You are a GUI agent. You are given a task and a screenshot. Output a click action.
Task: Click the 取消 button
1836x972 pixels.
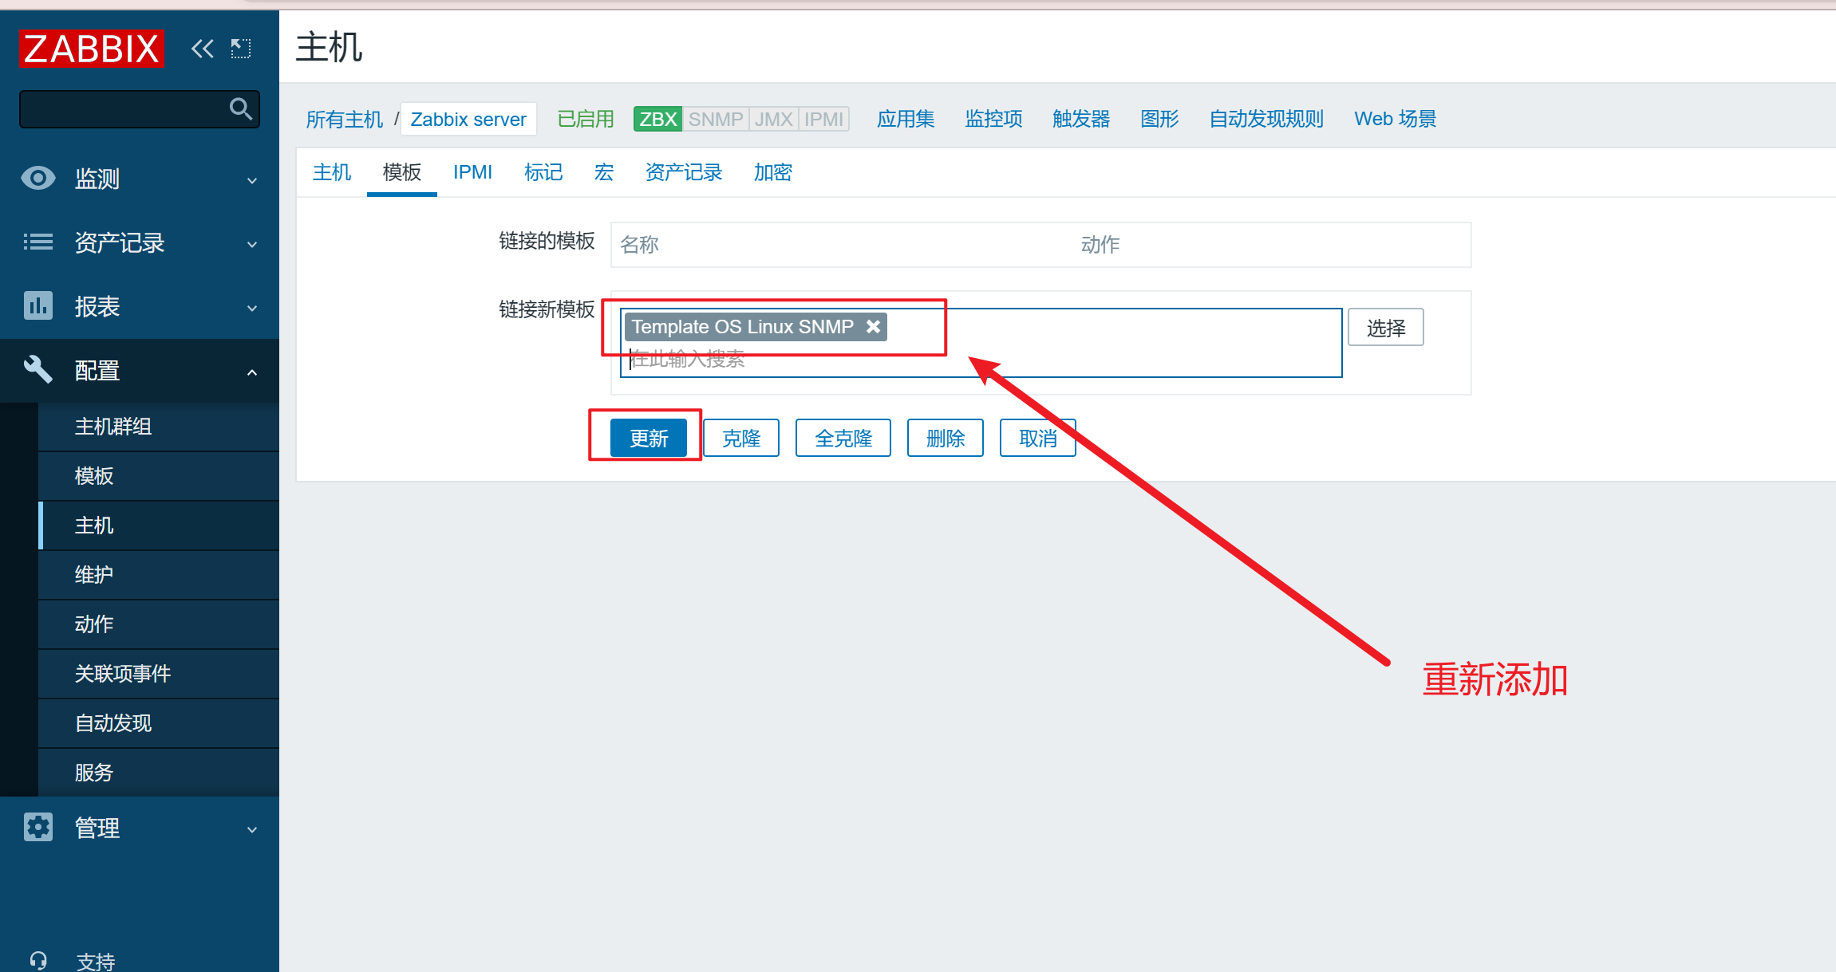(x=1038, y=438)
